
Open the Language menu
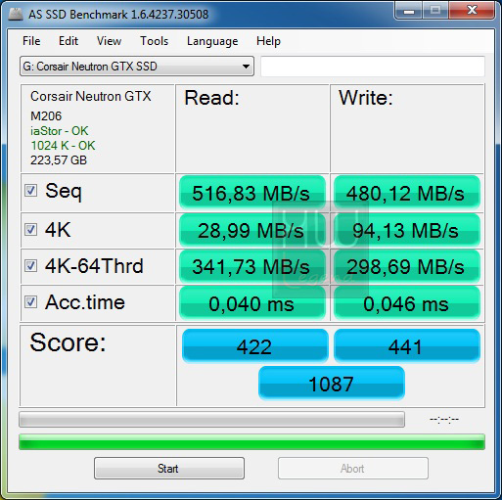click(x=212, y=41)
